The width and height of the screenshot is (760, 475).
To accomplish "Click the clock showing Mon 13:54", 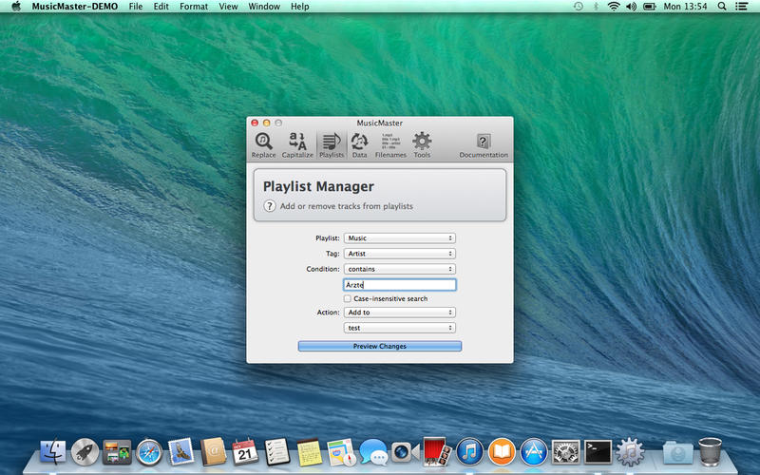I will (x=685, y=7).
